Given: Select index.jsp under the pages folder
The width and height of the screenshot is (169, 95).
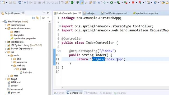Looking at the screenshot, I should pyautogui.click(x=27, y=72).
